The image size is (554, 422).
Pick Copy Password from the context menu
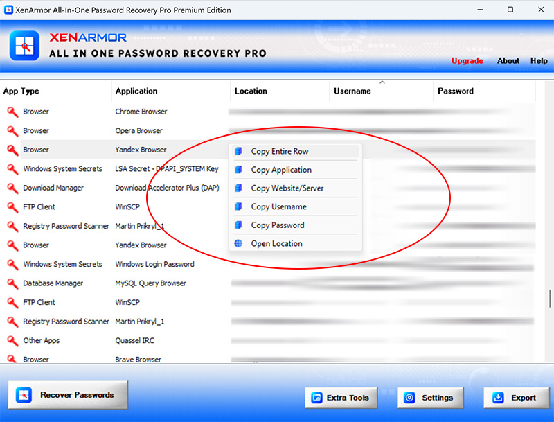click(x=295, y=225)
